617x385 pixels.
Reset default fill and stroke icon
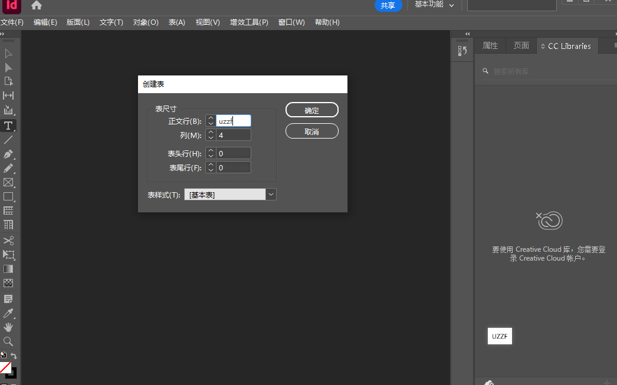tap(3, 355)
